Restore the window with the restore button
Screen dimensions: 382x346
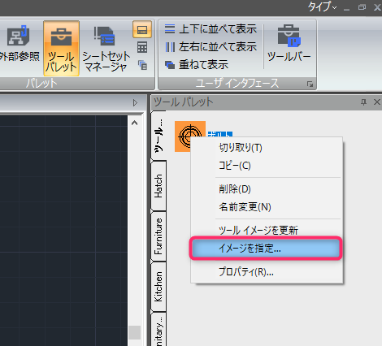tap(362, 7)
